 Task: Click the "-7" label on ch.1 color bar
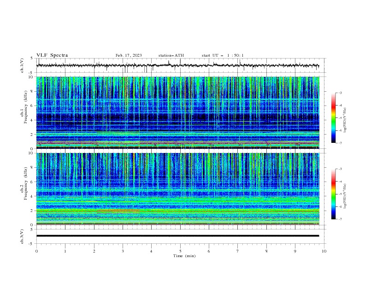340,143
